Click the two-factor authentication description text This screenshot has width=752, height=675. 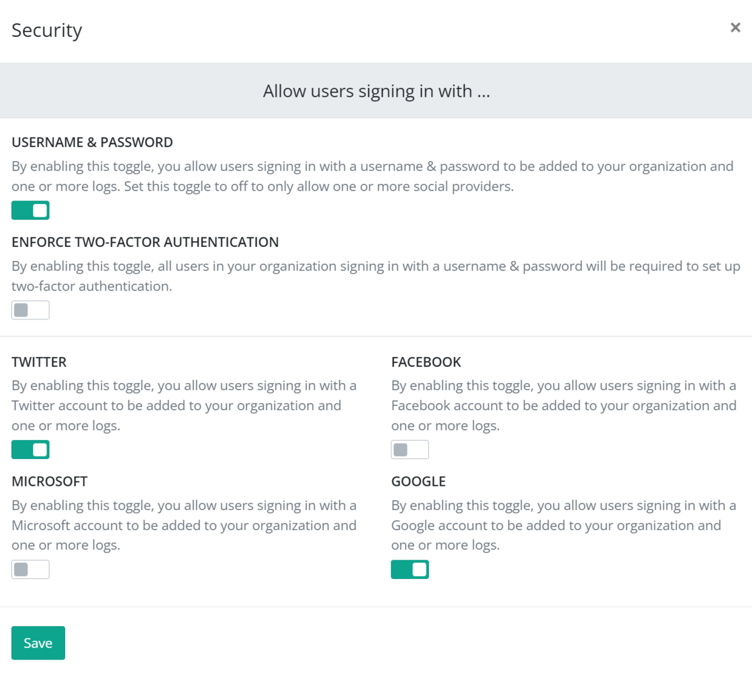tap(376, 276)
